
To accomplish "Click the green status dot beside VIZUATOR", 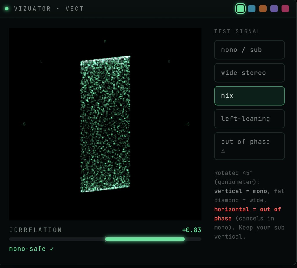I will 7,8.
